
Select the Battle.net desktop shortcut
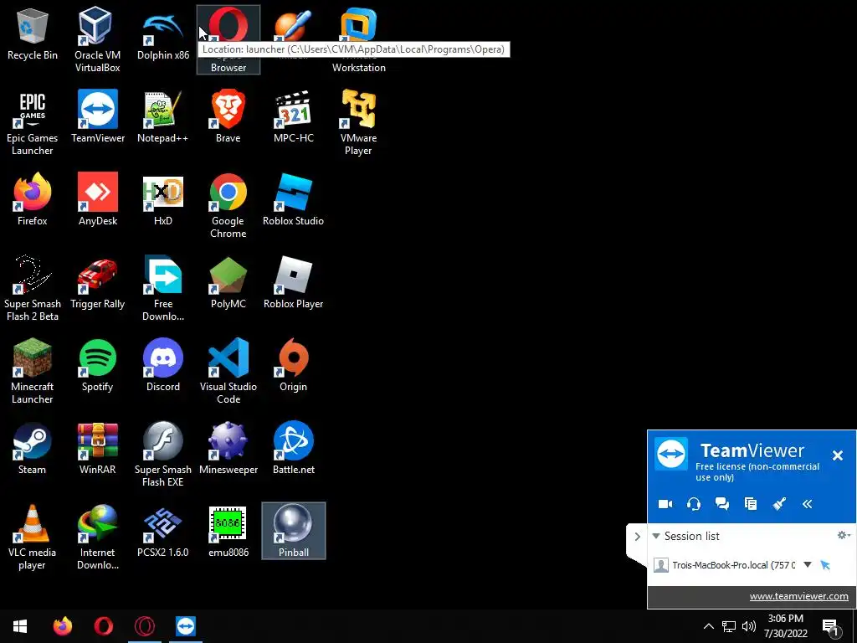point(294,449)
